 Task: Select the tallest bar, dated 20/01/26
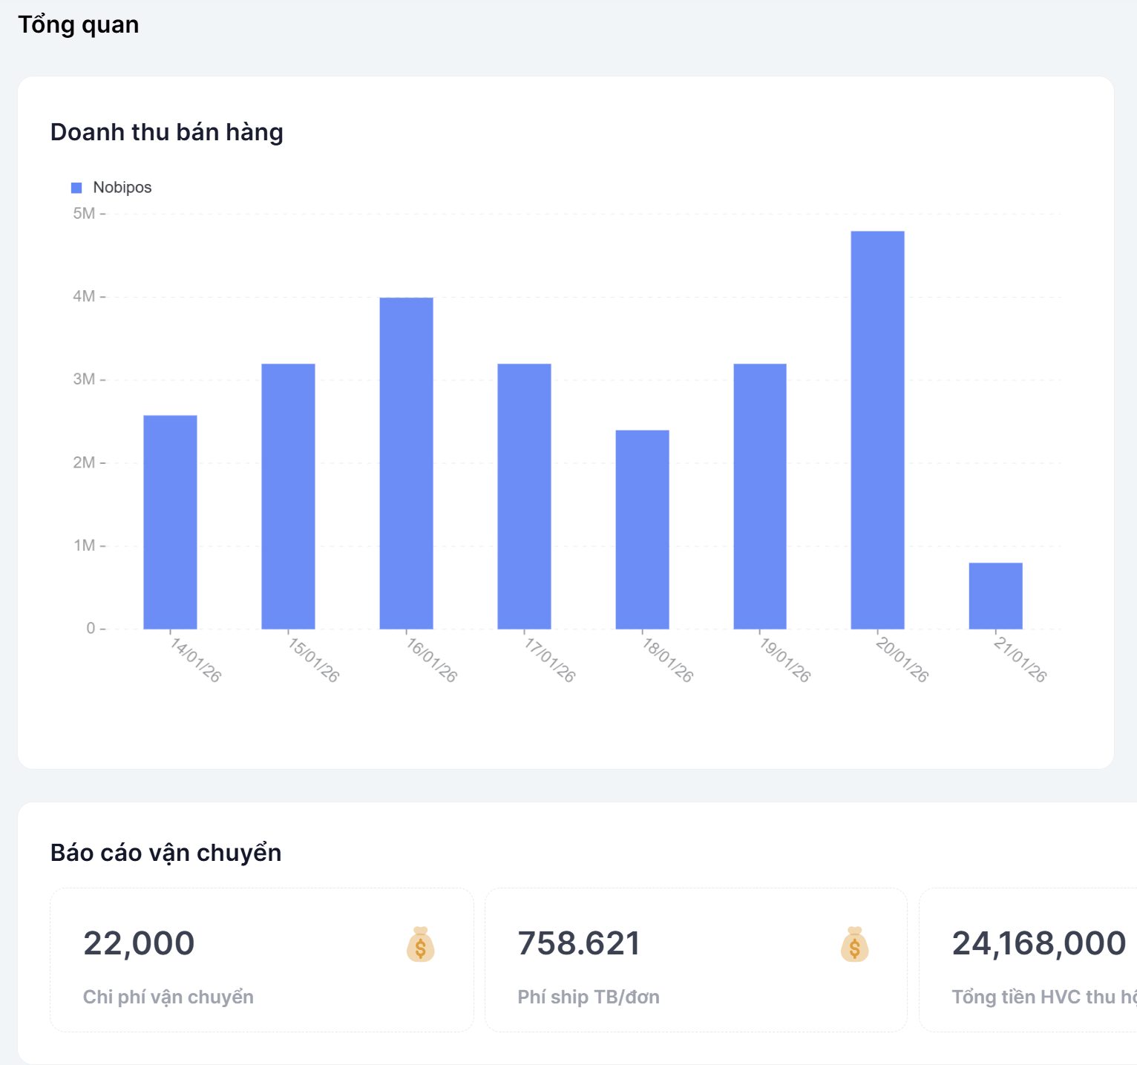[x=877, y=430]
